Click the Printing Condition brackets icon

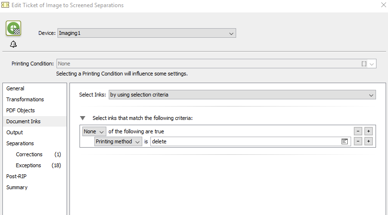[364, 64]
